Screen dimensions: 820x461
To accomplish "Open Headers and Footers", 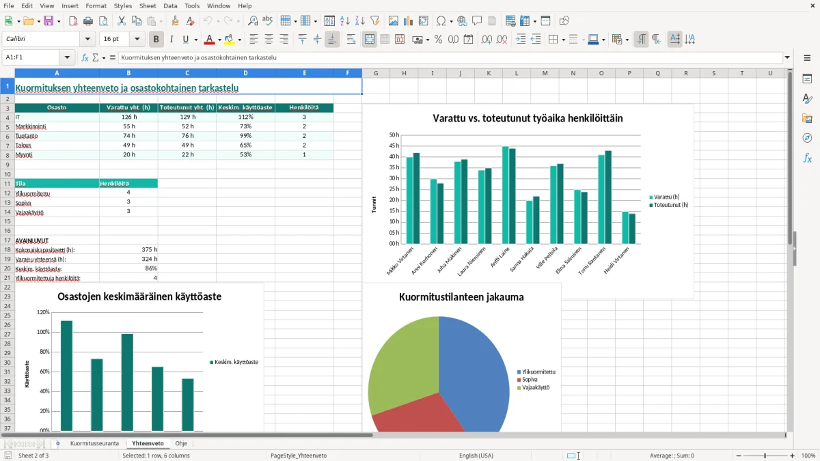I will pyautogui.click(x=492, y=21).
